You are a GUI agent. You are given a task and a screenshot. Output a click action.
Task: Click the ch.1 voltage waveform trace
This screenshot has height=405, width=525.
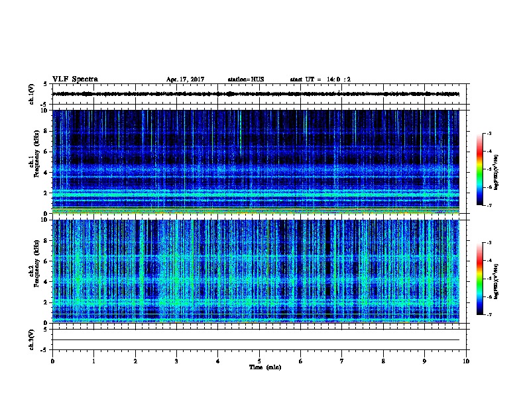point(256,94)
